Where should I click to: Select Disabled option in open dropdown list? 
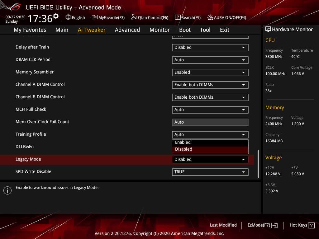[x=210, y=149]
